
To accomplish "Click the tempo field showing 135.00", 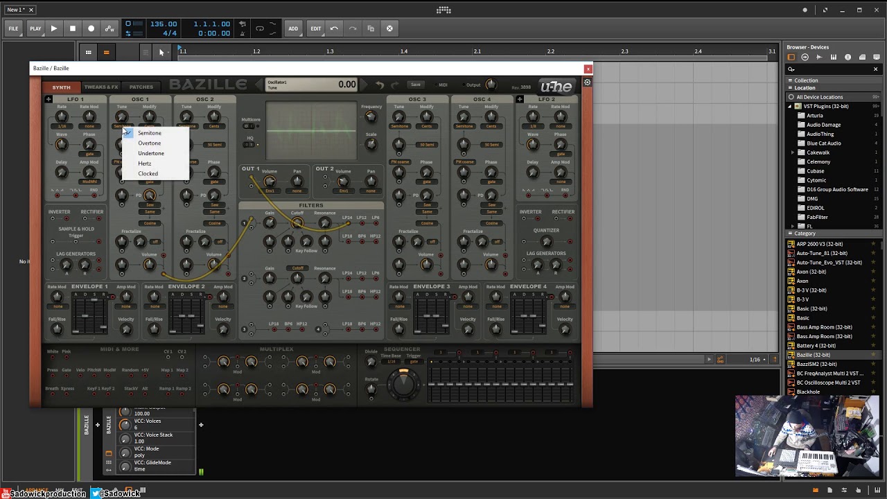I will (x=164, y=24).
